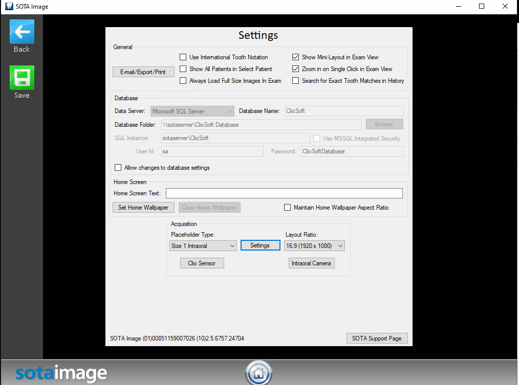Toggle Always Load Full Size Images In Exam
The width and height of the screenshot is (519, 385).
[x=183, y=81]
